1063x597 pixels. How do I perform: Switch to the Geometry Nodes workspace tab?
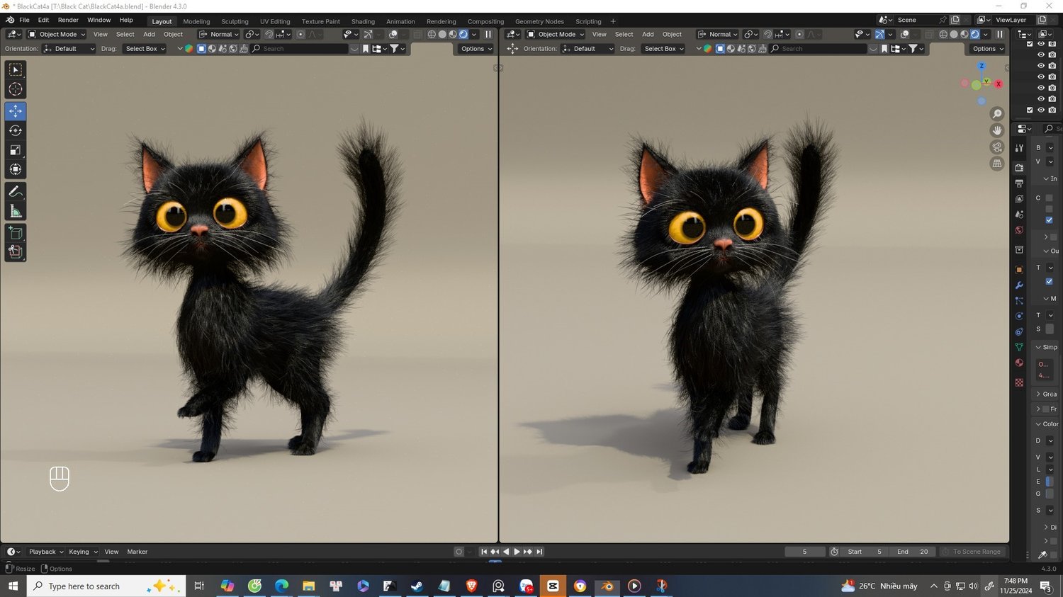539,21
